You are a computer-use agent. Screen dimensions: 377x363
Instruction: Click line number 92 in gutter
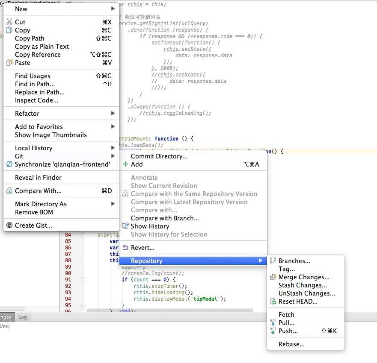coord(68,286)
